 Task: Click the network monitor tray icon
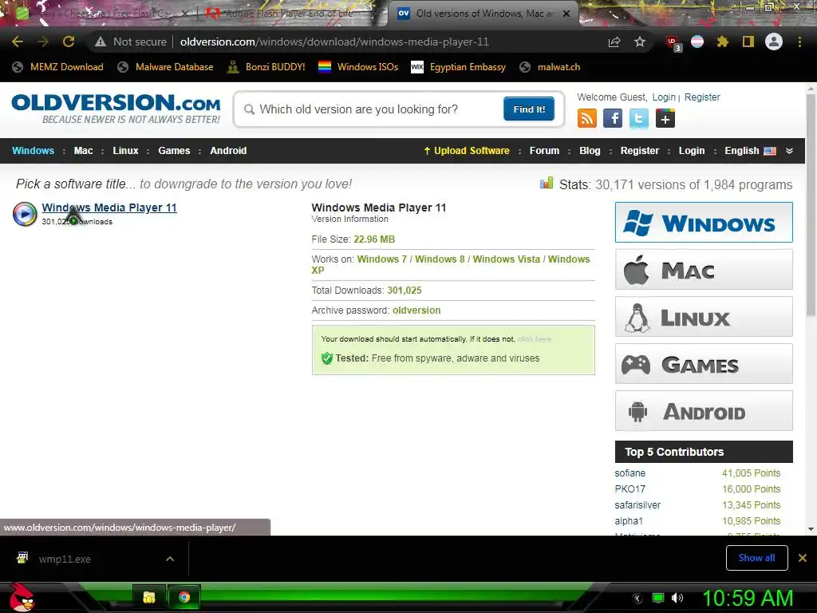click(x=658, y=598)
